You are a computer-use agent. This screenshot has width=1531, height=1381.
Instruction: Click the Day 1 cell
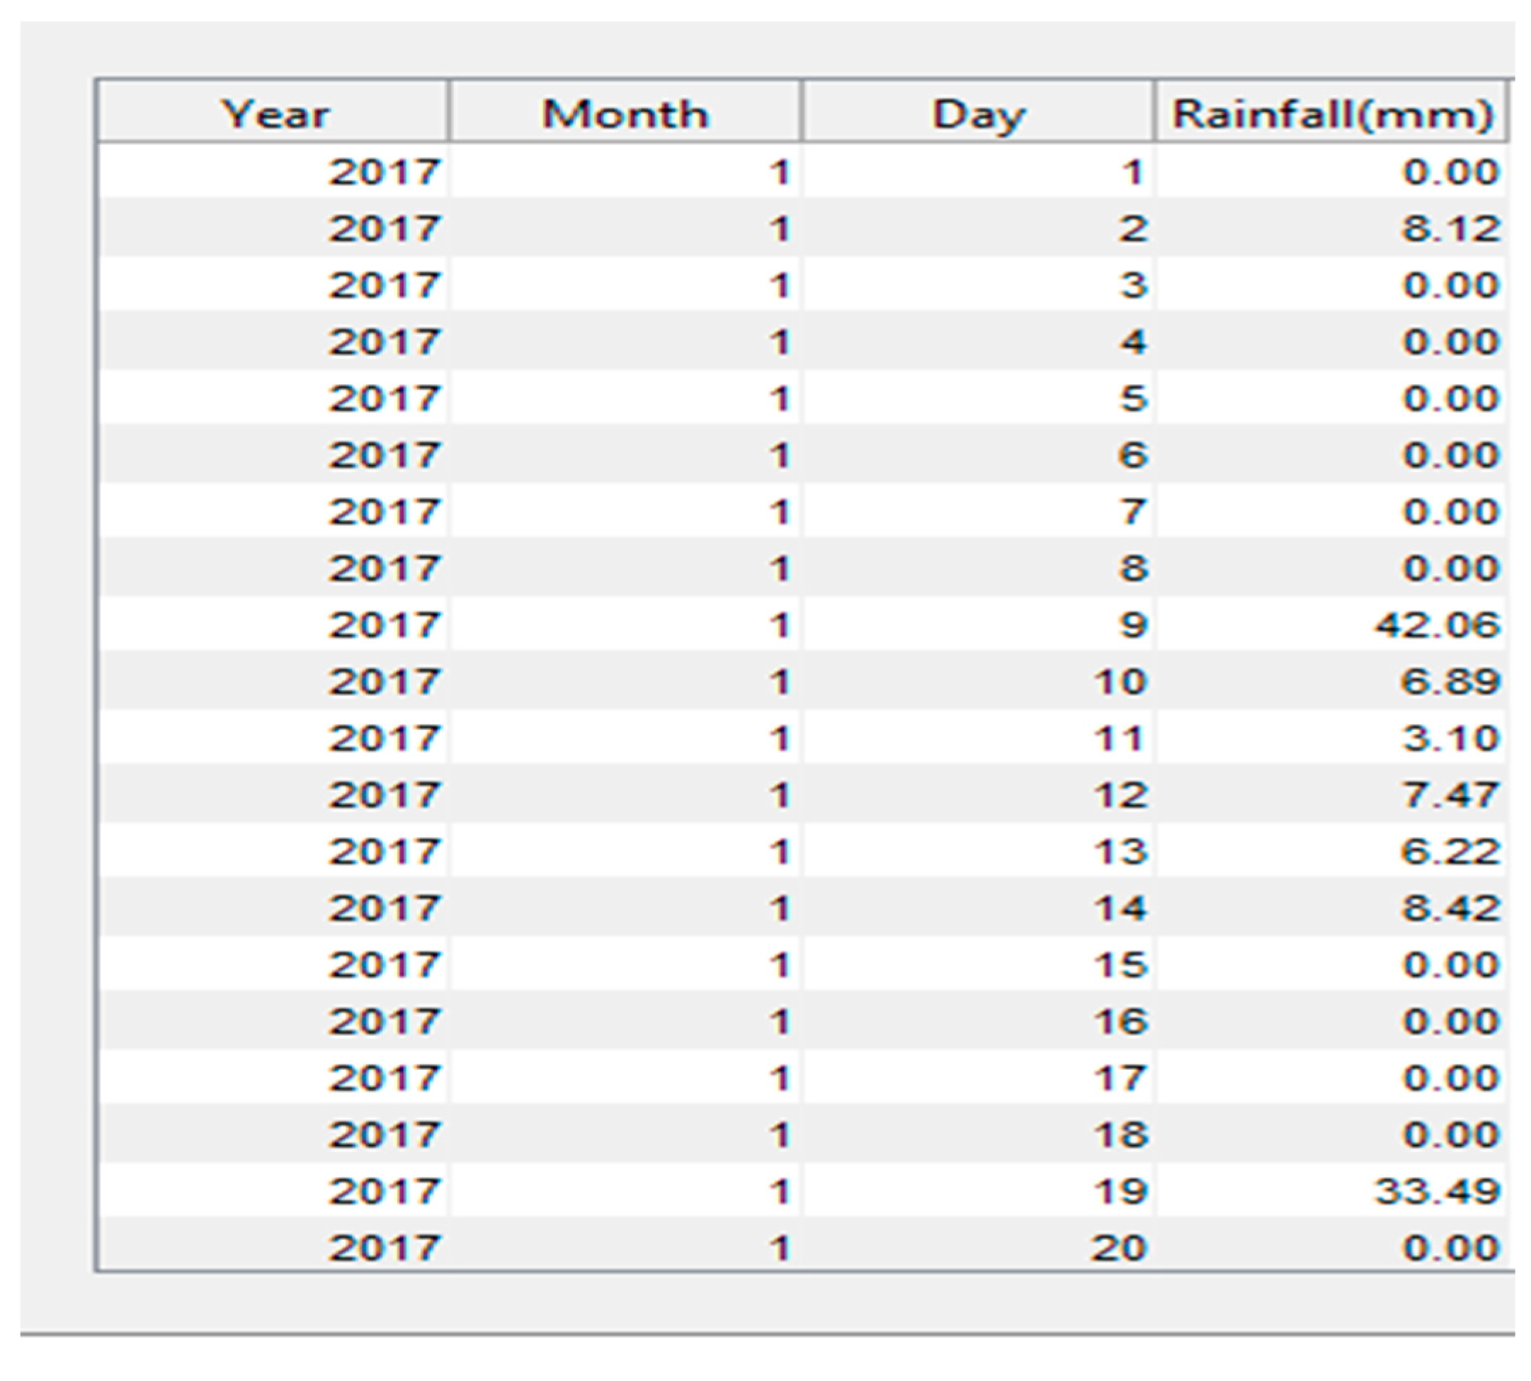point(978,171)
